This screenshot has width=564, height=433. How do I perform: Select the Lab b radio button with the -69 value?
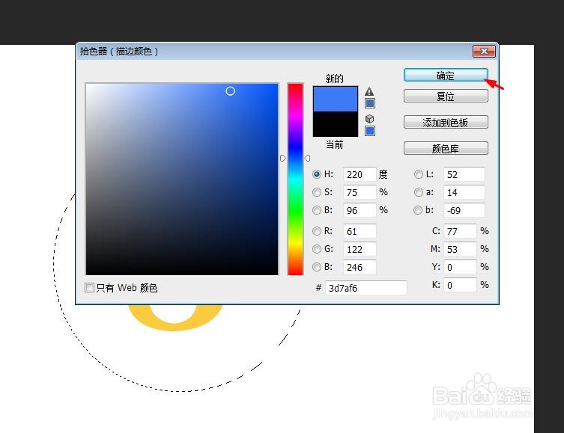click(x=418, y=210)
